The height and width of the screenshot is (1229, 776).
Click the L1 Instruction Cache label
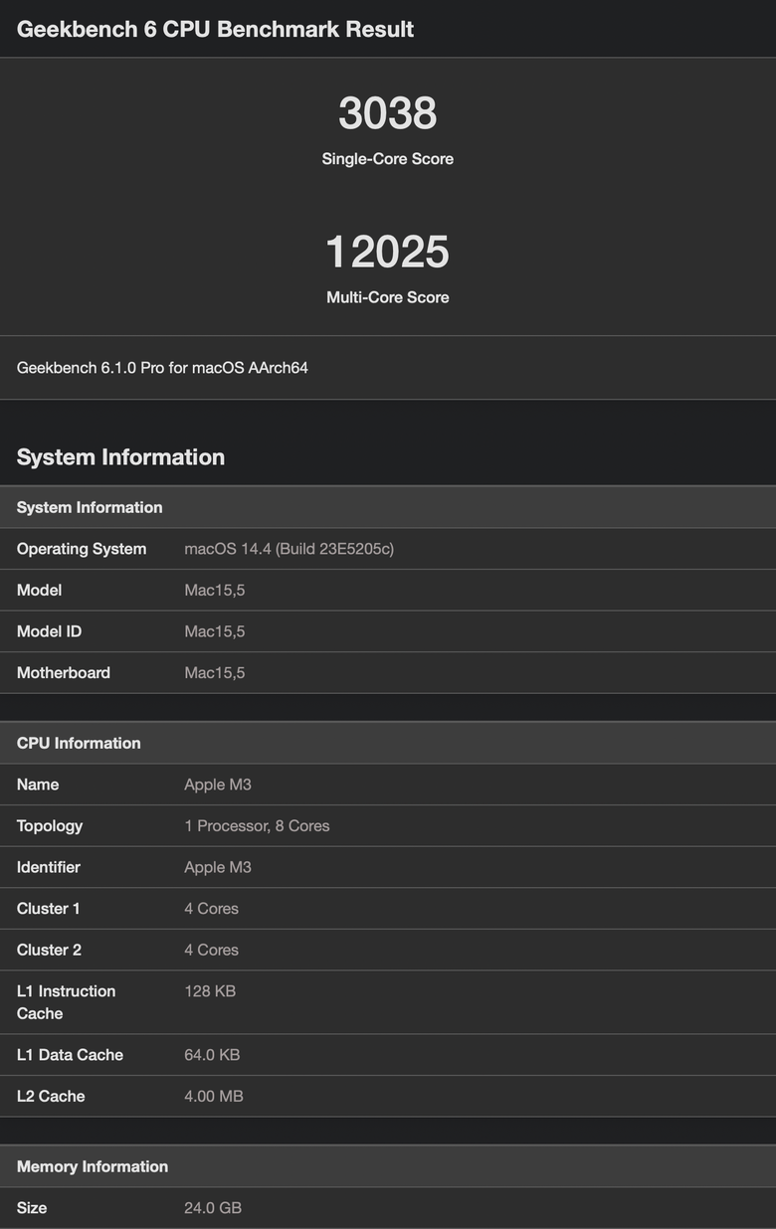pos(67,1002)
